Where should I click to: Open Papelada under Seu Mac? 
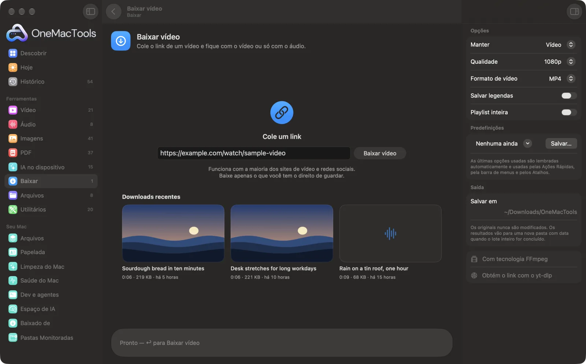[x=51, y=252]
